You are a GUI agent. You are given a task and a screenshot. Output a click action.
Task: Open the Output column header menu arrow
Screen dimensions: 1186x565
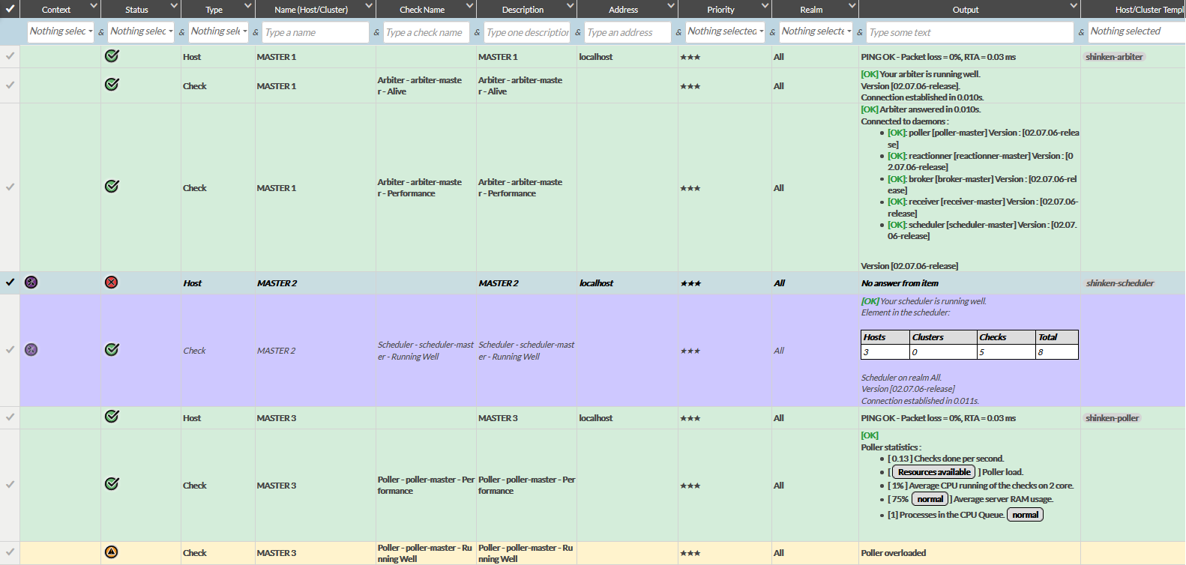click(1073, 7)
